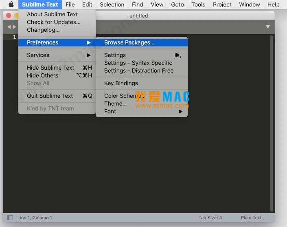
Task: Close the window with red button
Action: tap(9, 15)
